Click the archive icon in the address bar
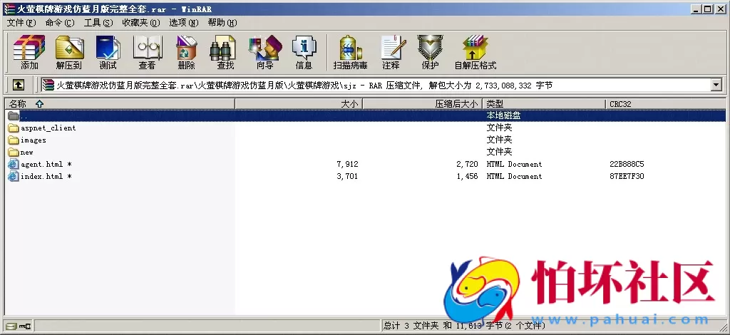 48,85
